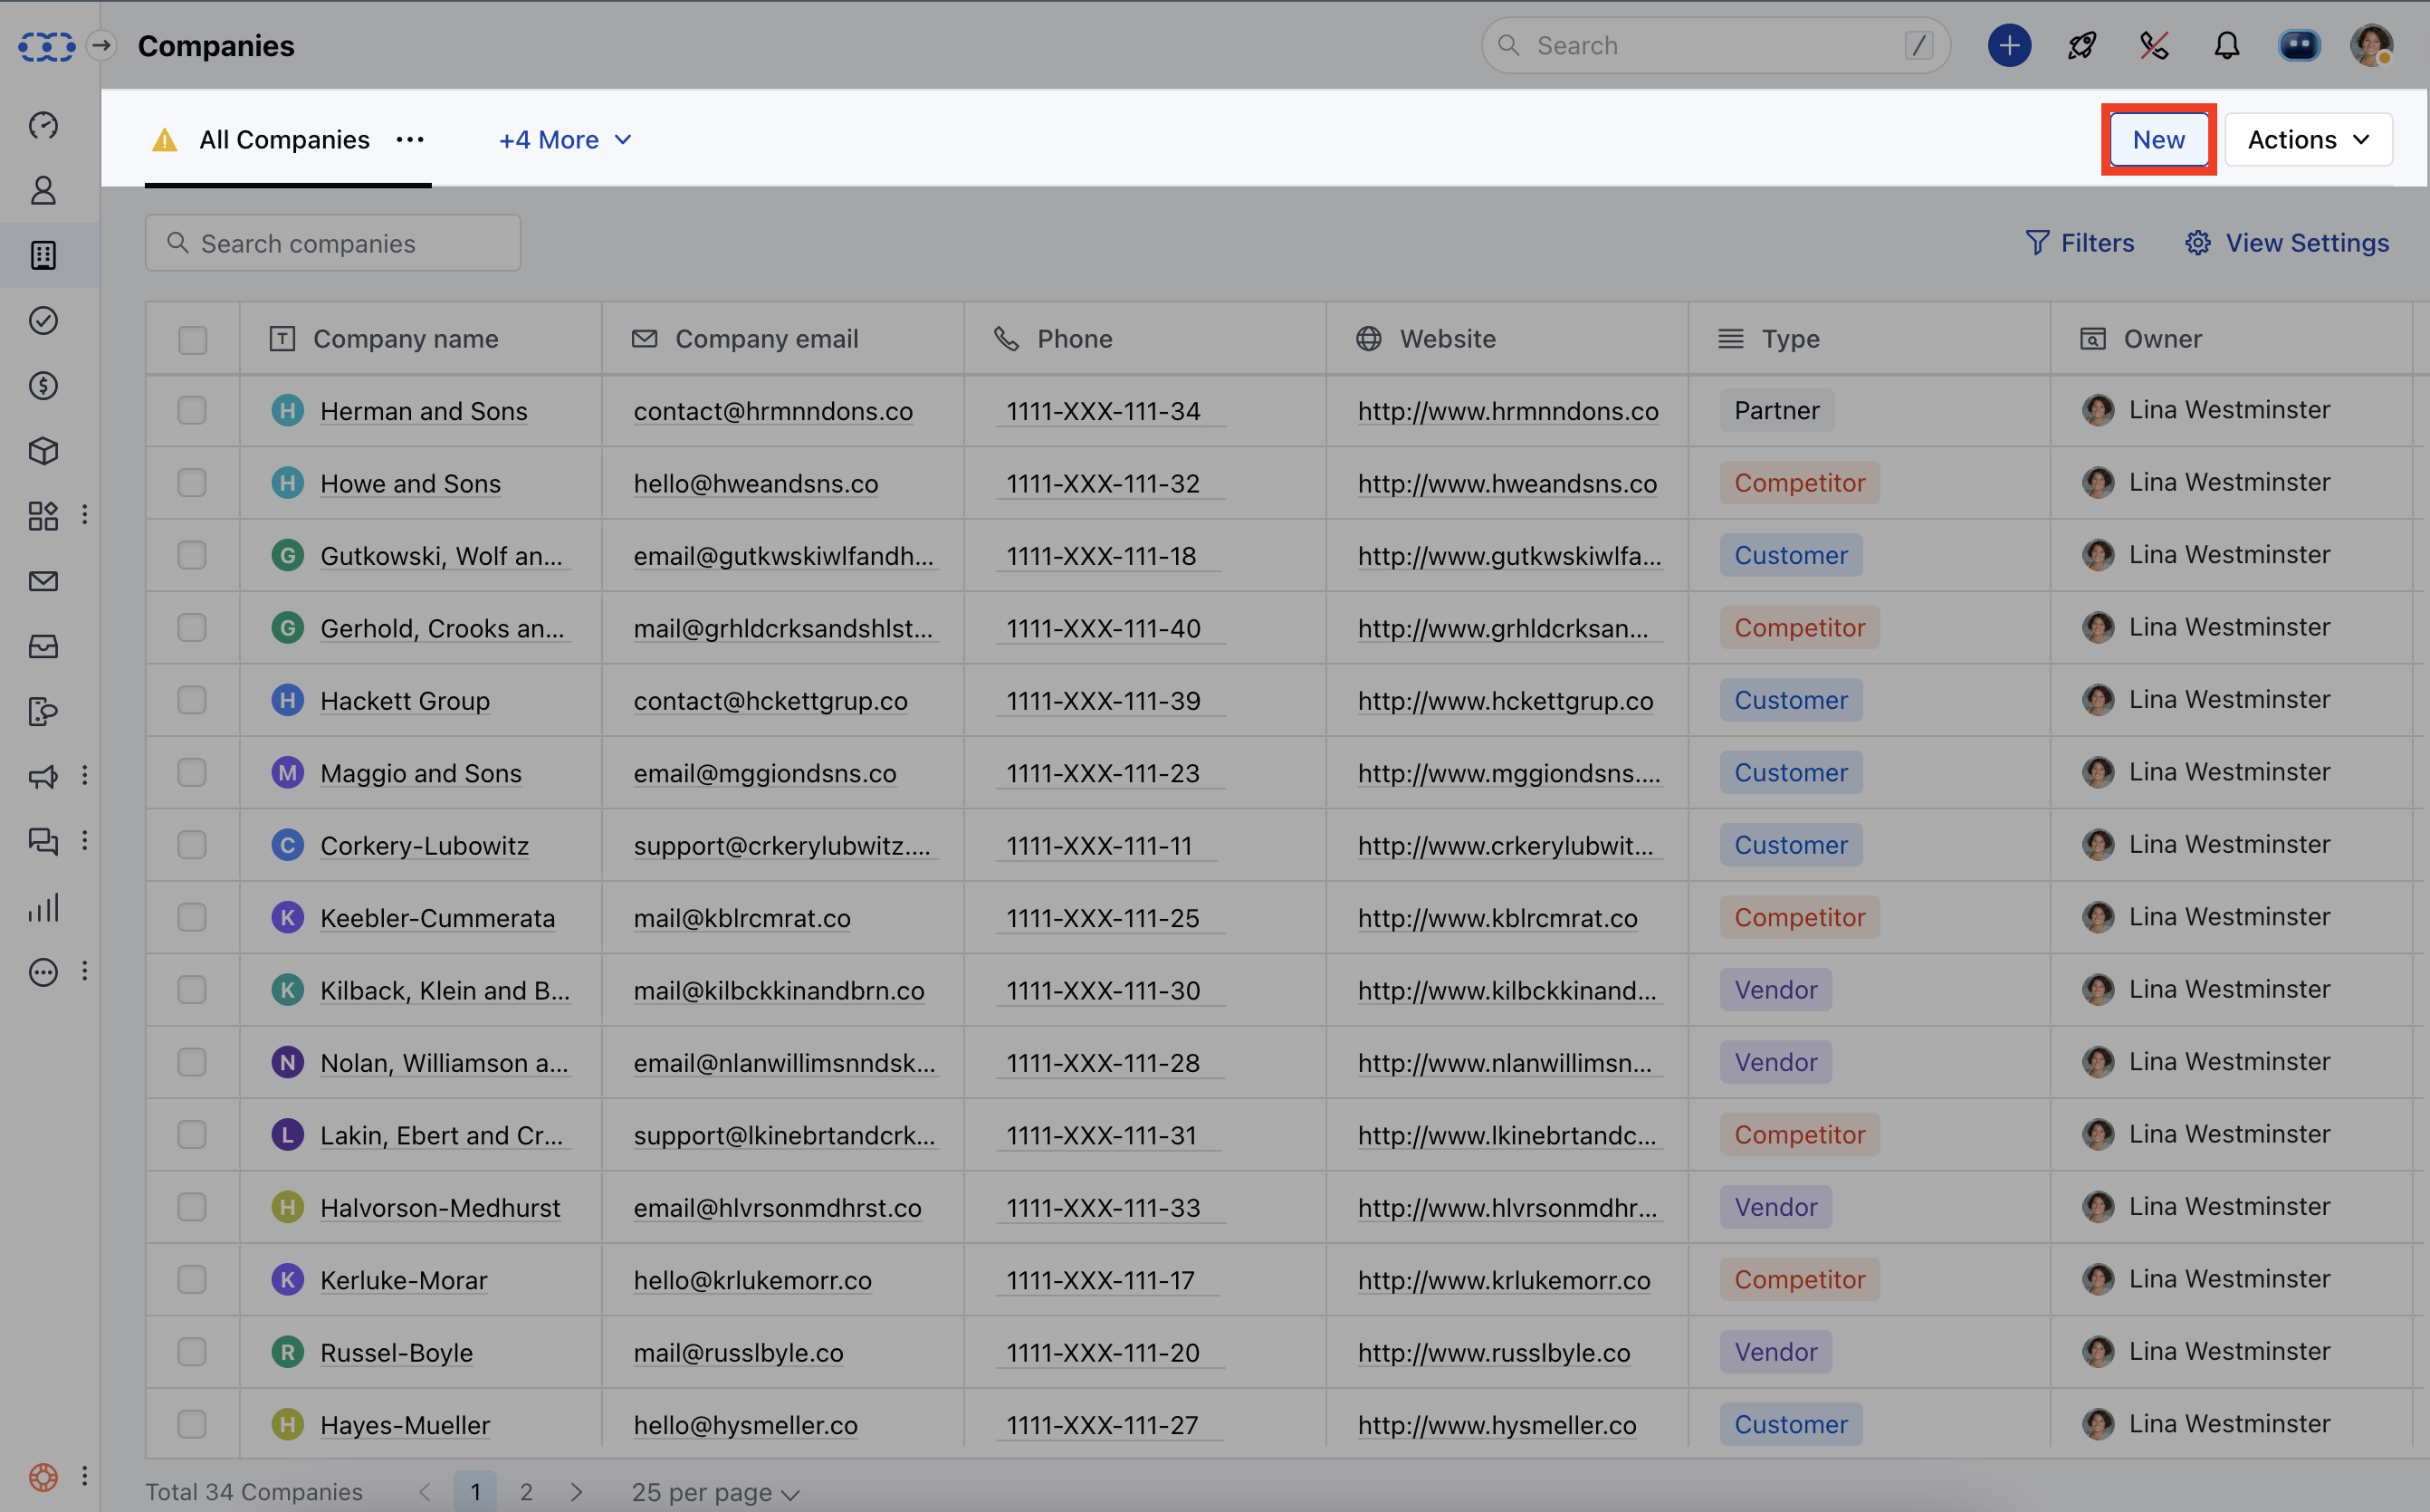Toggle the select-all checkbox in table header
Viewport: 2430px width, 1512px height.
pos(192,340)
